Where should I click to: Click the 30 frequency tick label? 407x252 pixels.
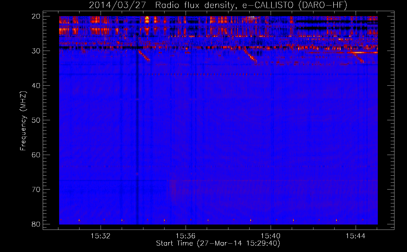pos(36,51)
